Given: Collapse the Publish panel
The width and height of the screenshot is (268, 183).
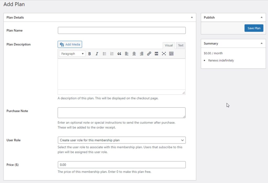Looking at the screenshot, I should point(262,18).
